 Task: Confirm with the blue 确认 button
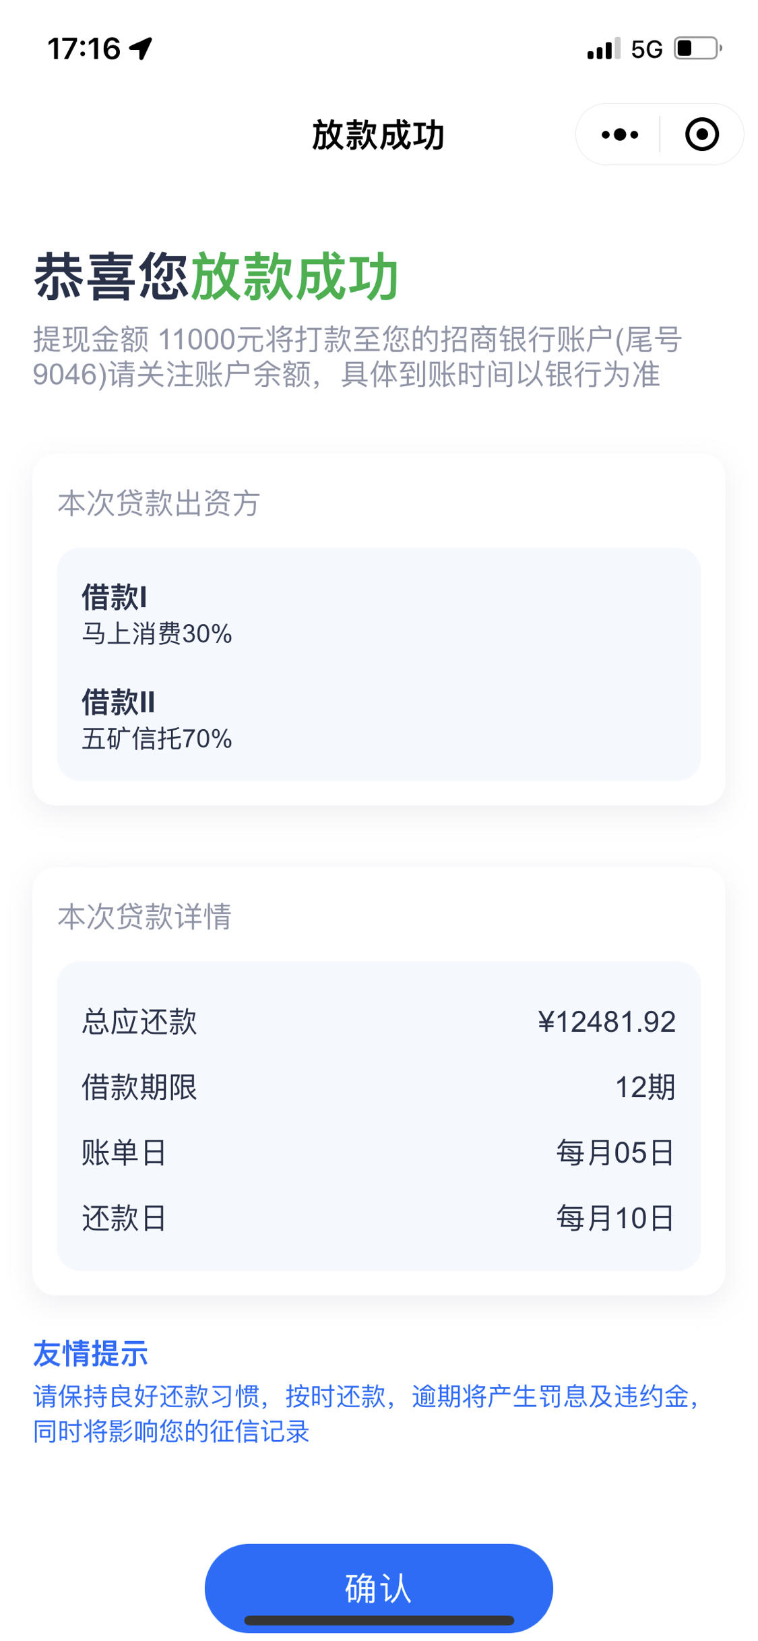tap(379, 1588)
